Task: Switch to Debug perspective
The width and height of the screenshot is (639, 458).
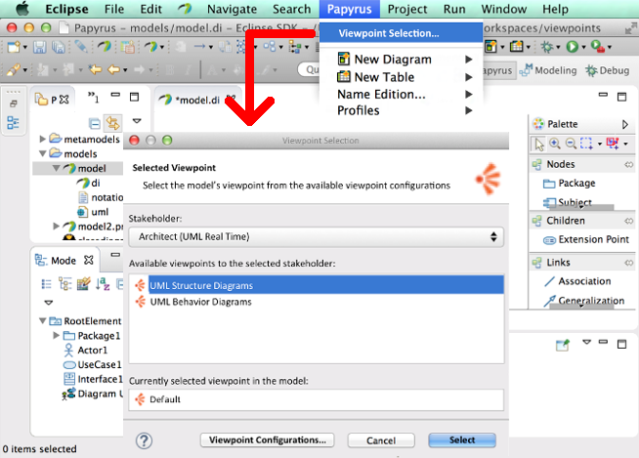Action: coord(608,70)
